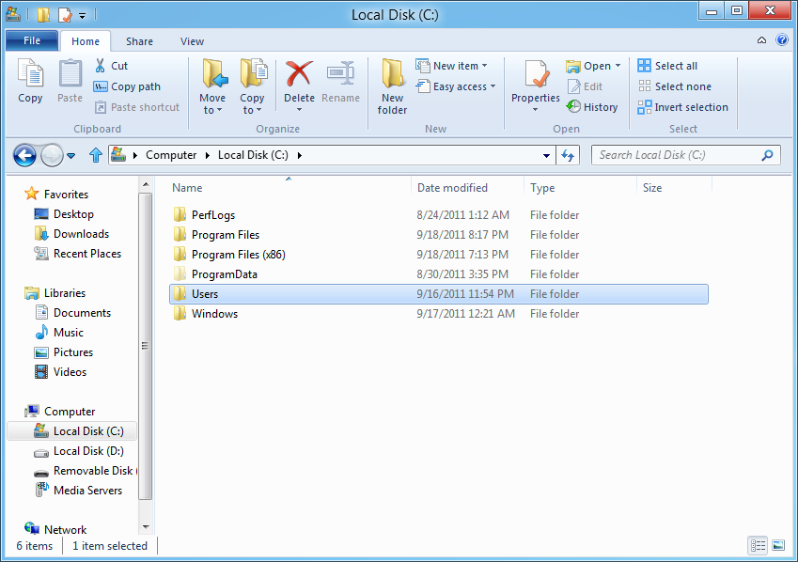Open the New item dropdown
Image resolution: width=798 pixels, height=562 pixels.
tap(451, 66)
